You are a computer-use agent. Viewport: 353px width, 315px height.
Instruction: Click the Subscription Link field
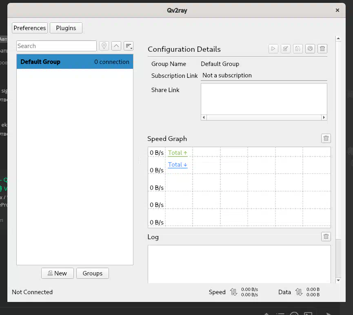(264, 75)
